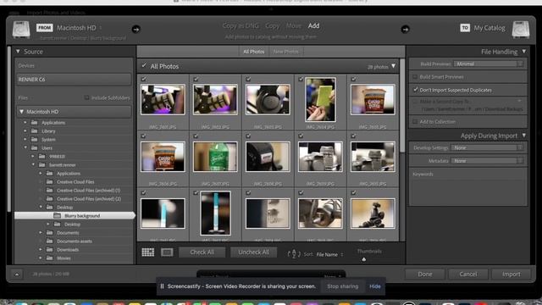This screenshot has height=305, width=542.
Task: Uncheck the green card photo checkbox
Action: 301,79
